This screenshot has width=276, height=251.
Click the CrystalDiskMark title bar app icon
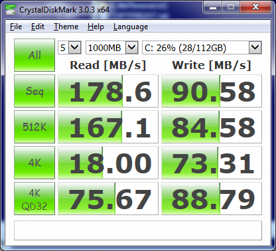tap(11, 10)
